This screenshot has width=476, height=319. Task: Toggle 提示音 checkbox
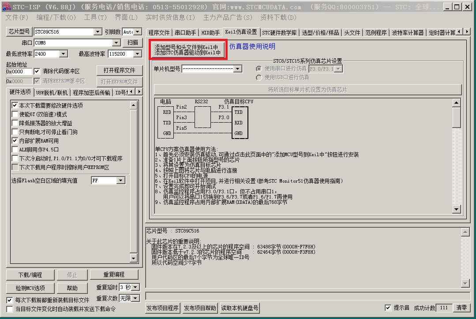388,308
